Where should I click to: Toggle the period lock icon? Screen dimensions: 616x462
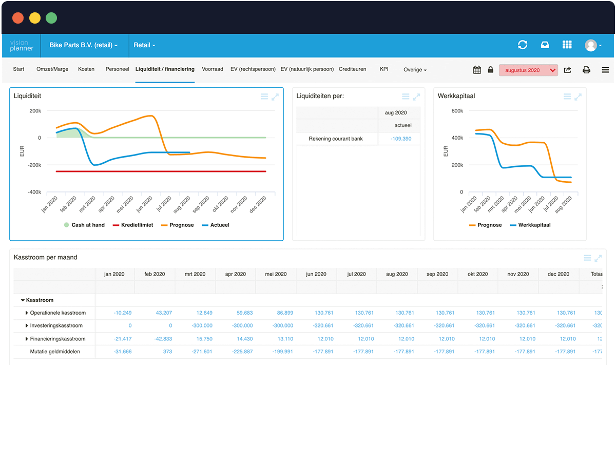[490, 70]
